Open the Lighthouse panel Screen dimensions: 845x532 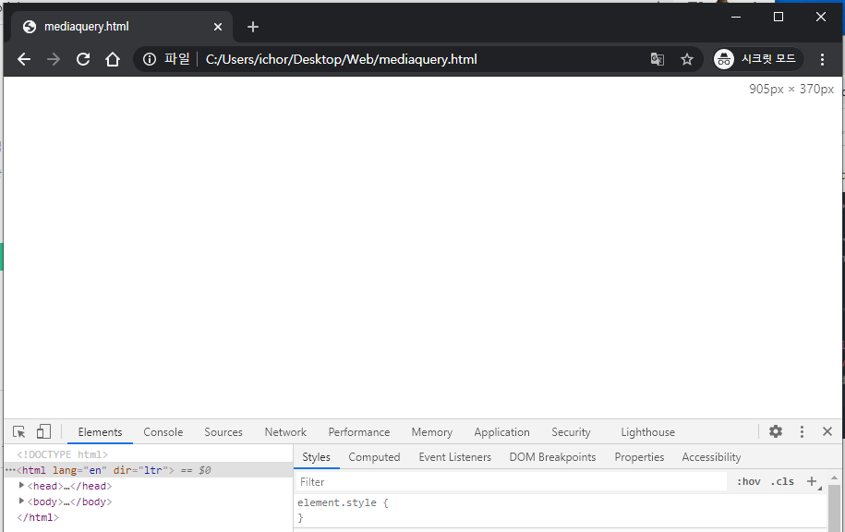point(647,432)
